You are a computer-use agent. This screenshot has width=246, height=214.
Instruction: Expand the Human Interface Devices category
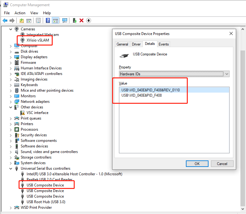pos(11,68)
